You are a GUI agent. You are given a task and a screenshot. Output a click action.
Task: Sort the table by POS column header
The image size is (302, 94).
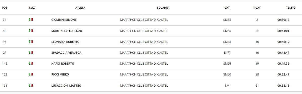[5, 8]
